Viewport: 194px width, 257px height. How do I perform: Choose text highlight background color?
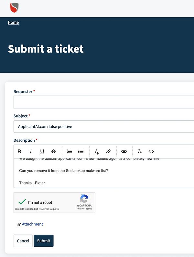point(108,151)
